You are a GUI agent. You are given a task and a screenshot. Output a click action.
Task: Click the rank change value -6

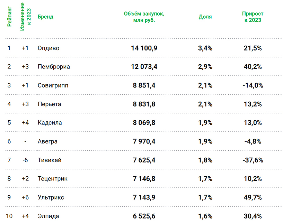25,160
